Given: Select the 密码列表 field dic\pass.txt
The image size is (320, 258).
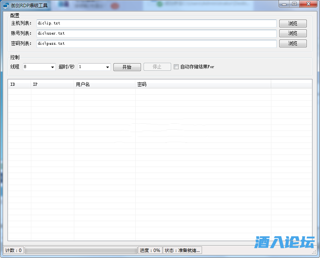Looking at the screenshot, I should pyautogui.click(x=156, y=44).
